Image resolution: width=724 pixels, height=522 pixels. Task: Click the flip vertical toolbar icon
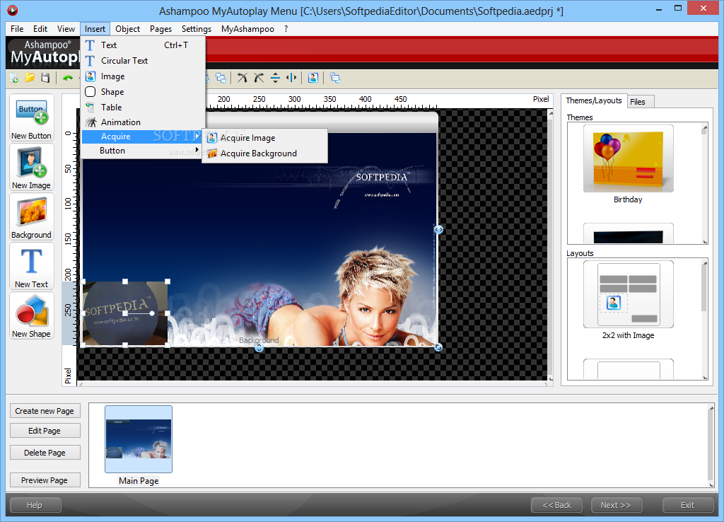pyautogui.click(x=275, y=78)
